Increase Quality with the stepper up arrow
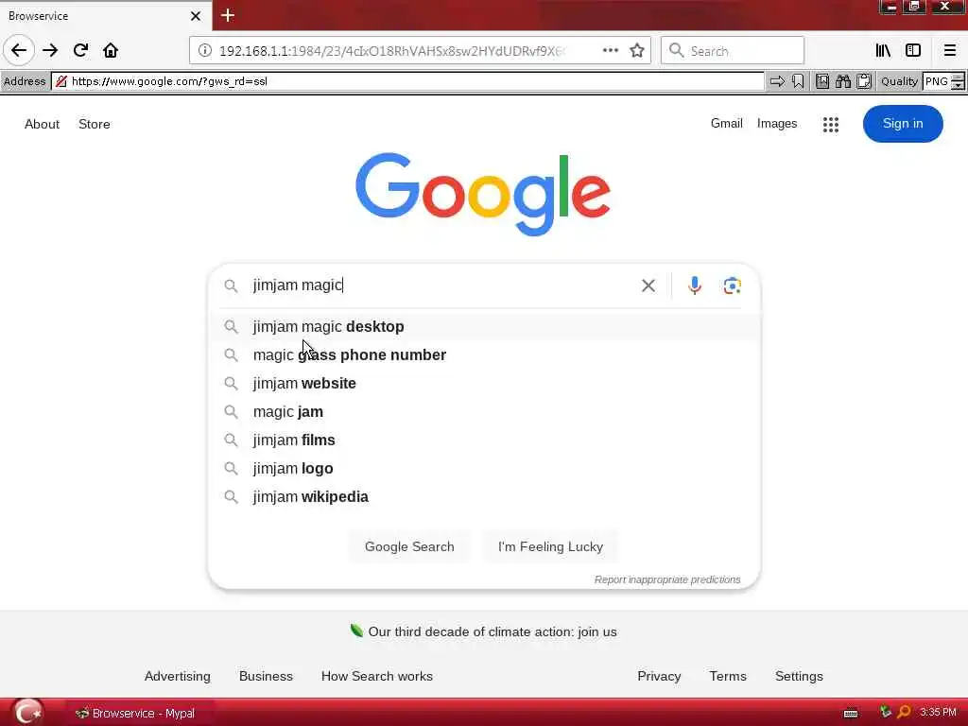 958,77
